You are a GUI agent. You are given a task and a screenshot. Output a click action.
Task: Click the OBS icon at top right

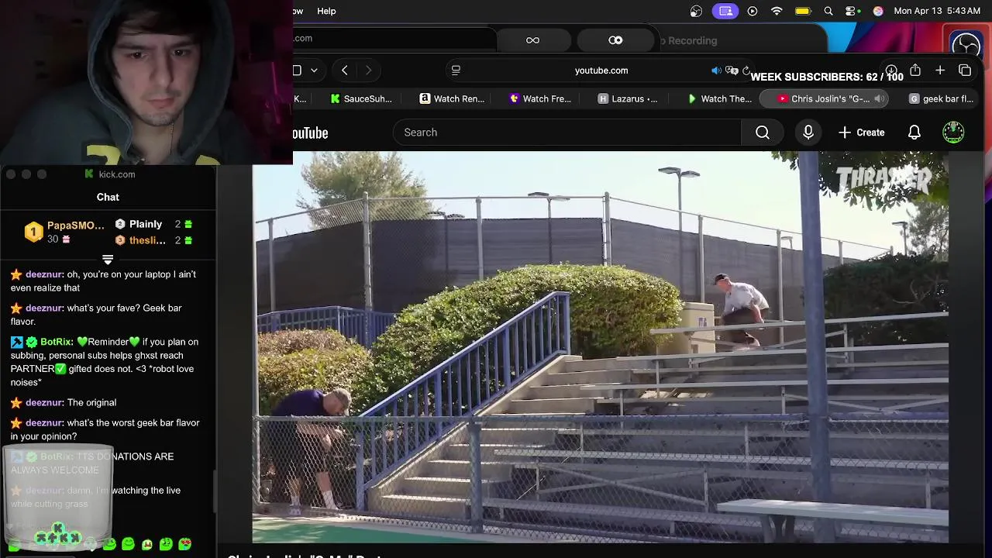pos(966,45)
